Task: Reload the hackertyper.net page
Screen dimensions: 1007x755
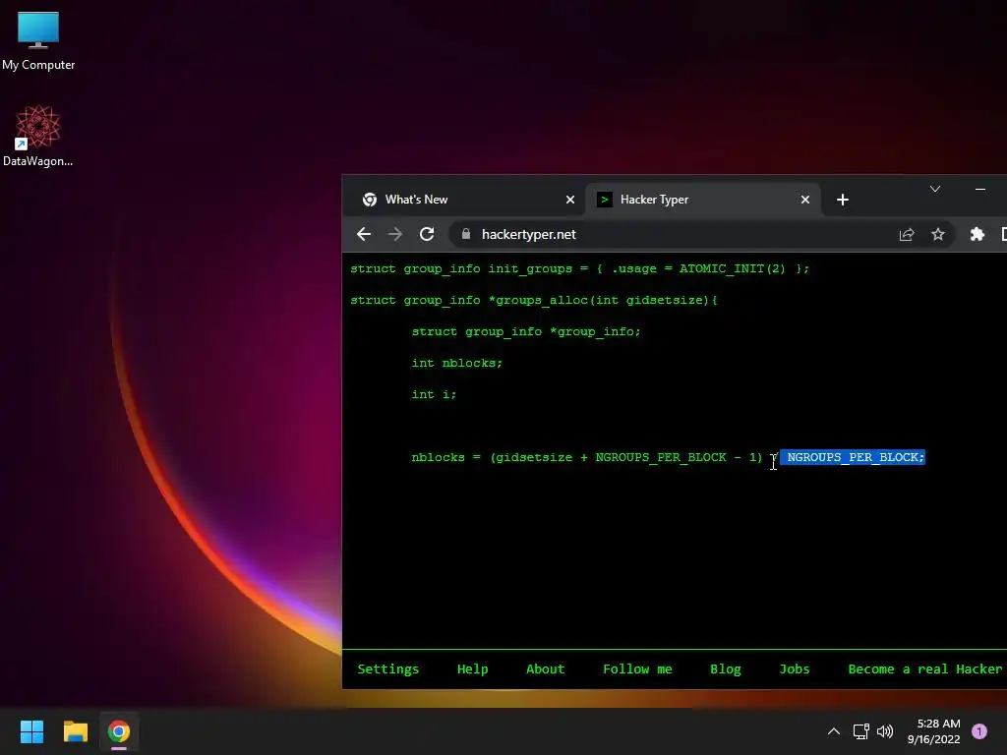Action: click(x=427, y=234)
